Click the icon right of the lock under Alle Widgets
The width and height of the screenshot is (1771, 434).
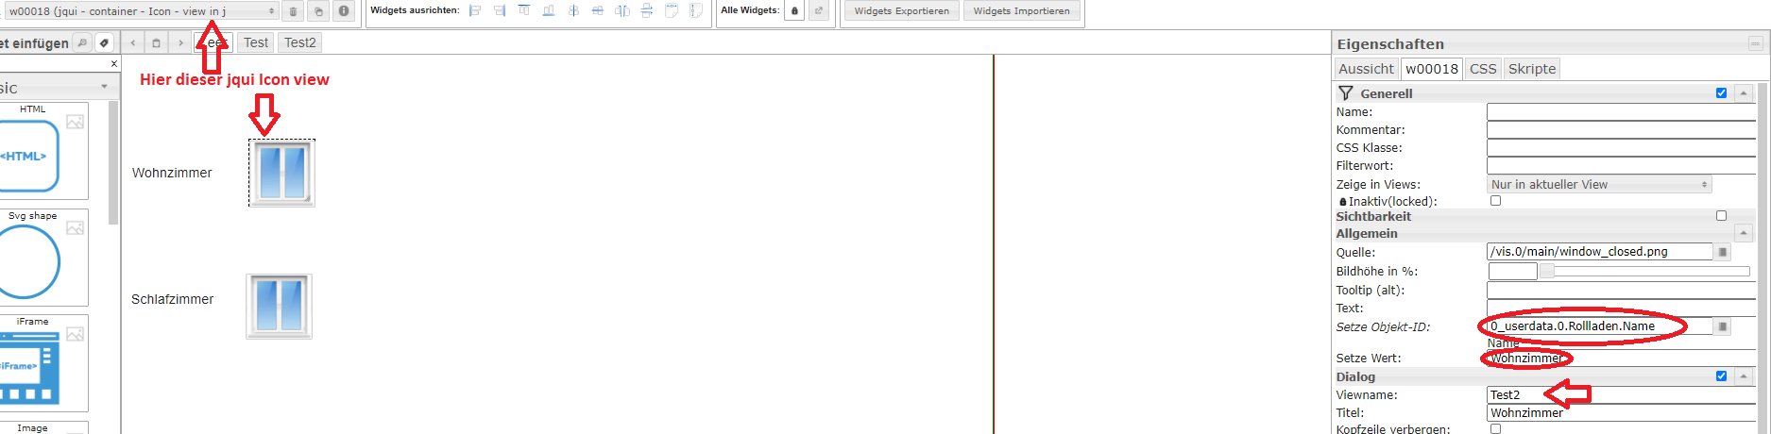pos(819,11)
